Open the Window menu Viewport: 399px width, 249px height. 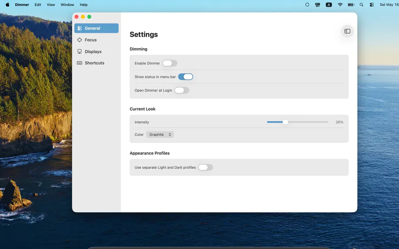point(67,4)
